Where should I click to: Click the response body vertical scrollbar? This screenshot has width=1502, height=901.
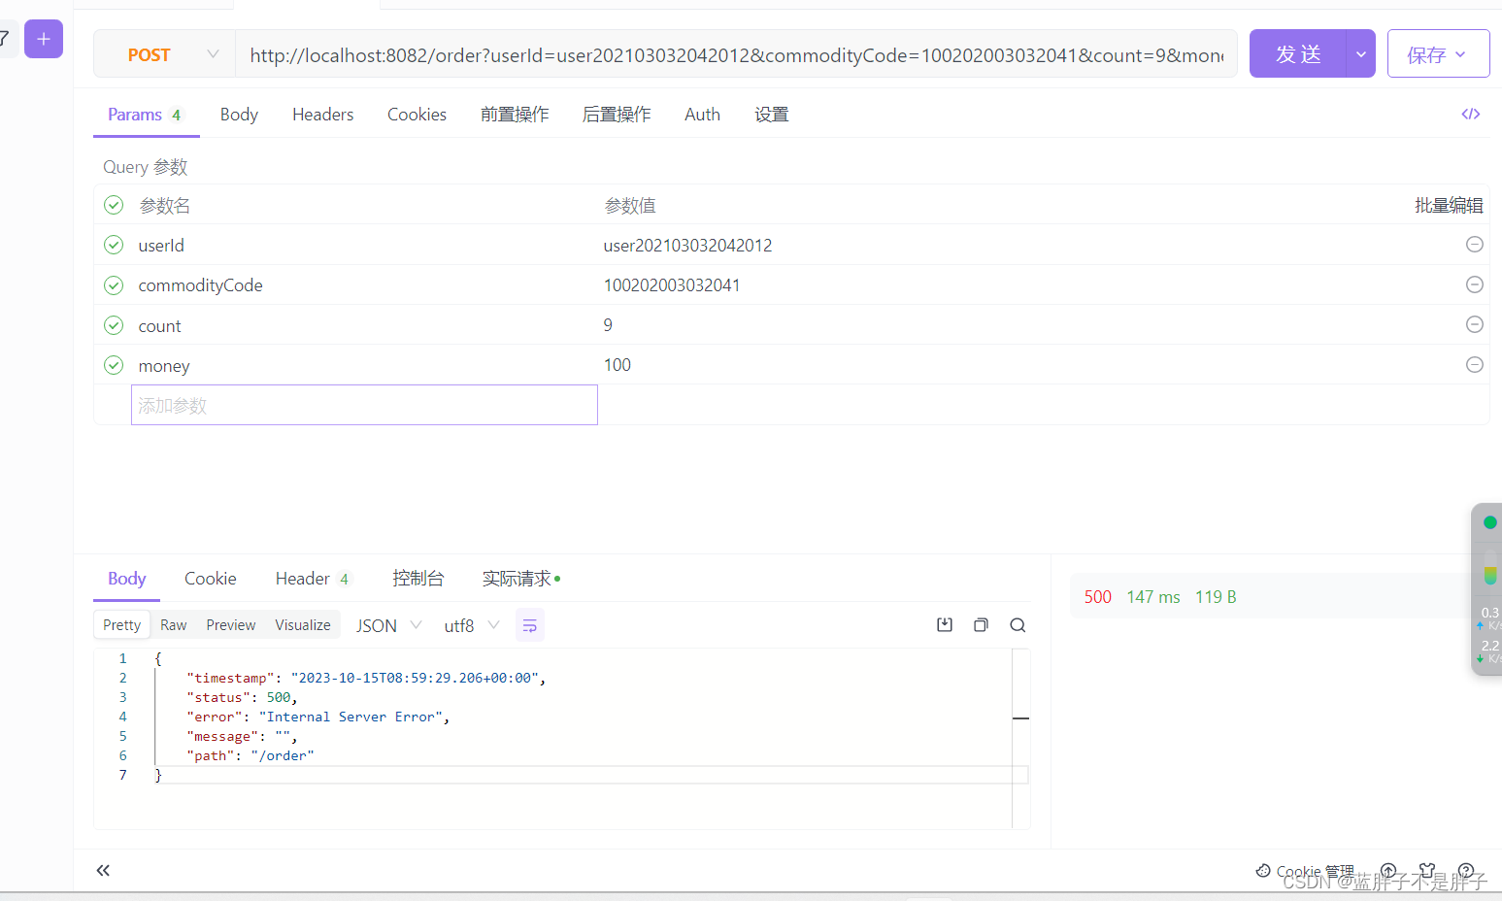pyautogui.click(x=1020, y=738)
